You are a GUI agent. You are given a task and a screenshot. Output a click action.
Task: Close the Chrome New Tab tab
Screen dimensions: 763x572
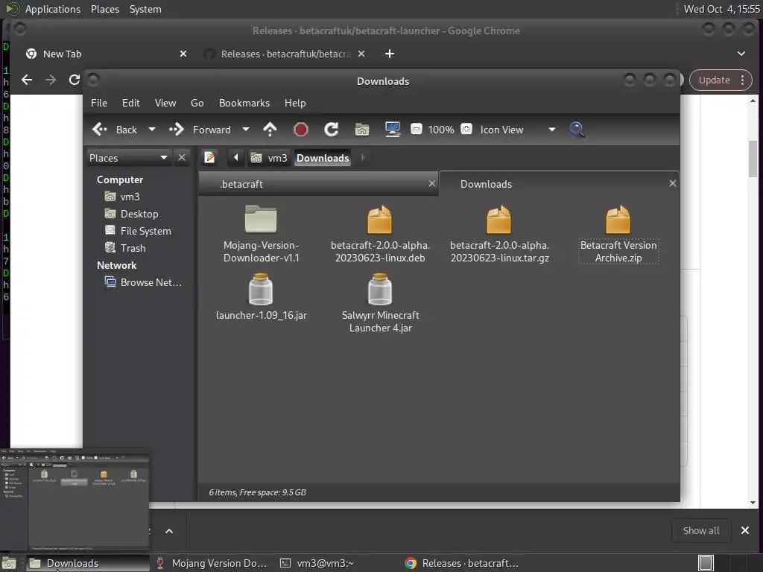click(183, 54)
